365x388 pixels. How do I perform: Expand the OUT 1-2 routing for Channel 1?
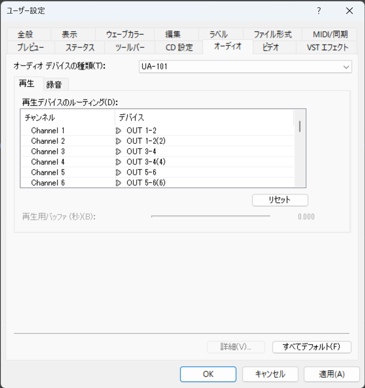118,130
